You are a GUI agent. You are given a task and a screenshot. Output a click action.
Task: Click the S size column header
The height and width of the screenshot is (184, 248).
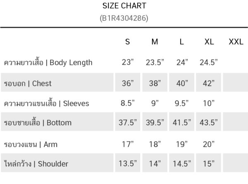click(127, 42)
